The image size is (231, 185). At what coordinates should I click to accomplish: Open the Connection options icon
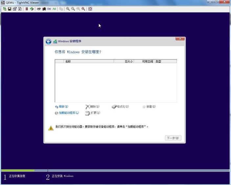pyautogui.click(x=14, y=9)
